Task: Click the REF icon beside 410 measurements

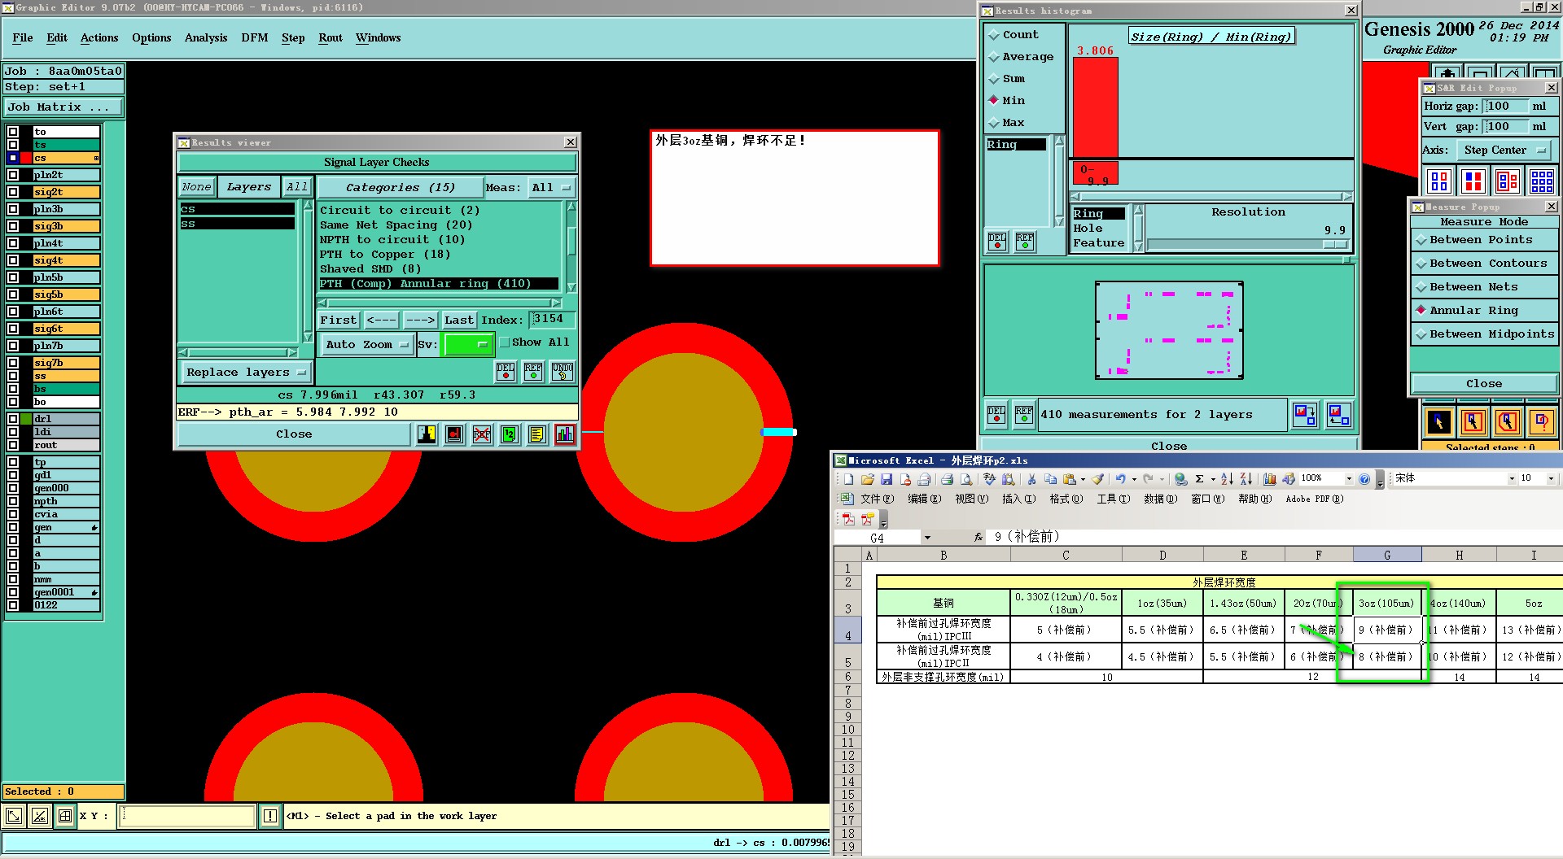Action: pos(1023,415)
